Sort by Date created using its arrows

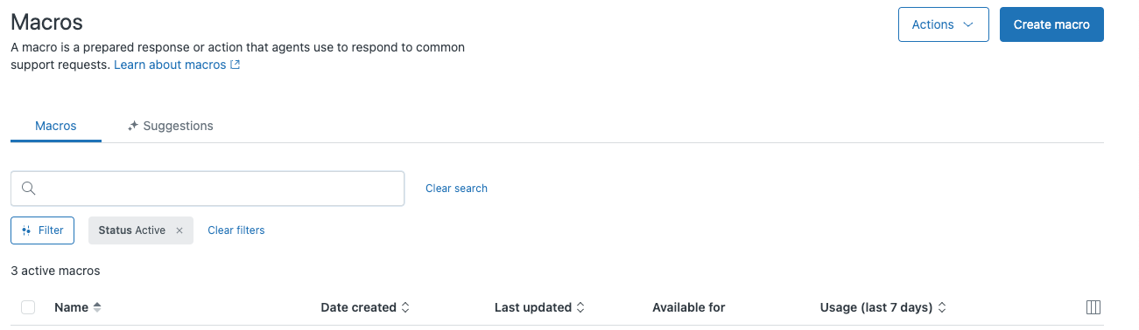click(405, 307)
